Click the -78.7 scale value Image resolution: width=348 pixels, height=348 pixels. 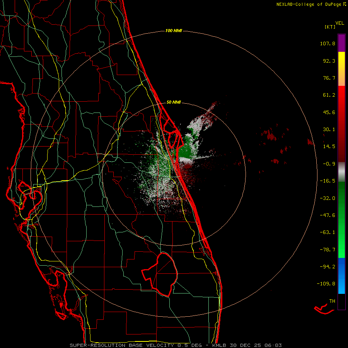(328, 250)
